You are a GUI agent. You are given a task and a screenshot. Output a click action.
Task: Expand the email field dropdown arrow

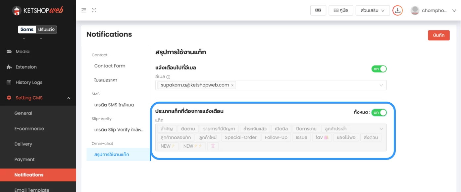pyautogui.click(x=381, y=85)
